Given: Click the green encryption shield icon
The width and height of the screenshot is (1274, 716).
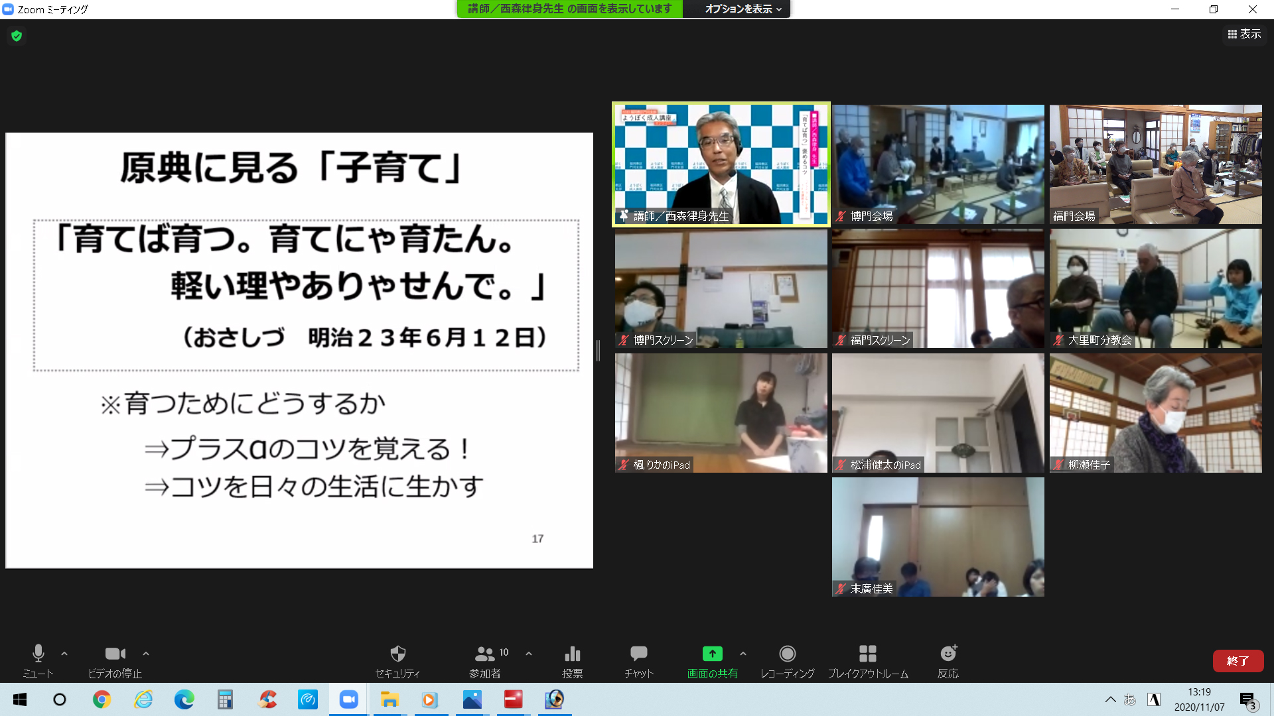Looking at the screenshot, I should (17, 36).
